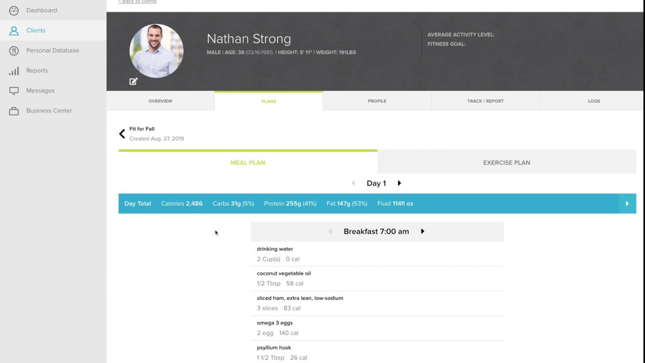Click the edit profile photo pencil icon
Screen dimensions: 645x363
tap(134, 81)
